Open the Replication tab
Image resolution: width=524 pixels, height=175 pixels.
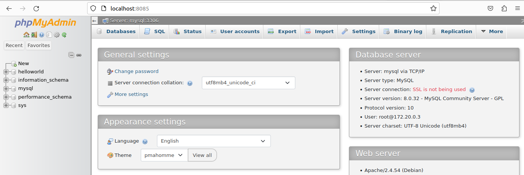(451, 32)
